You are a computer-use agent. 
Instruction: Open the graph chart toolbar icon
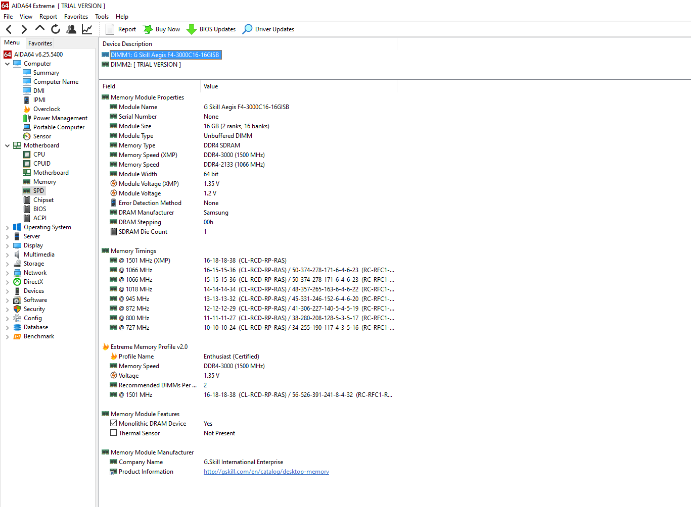tap(87, 29)
